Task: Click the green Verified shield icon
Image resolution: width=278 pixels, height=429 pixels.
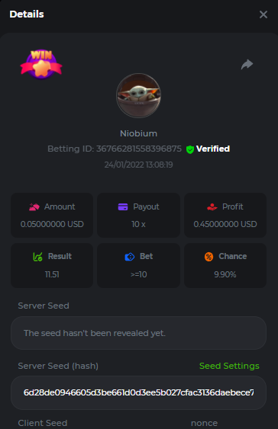Action: coord(190,149)
